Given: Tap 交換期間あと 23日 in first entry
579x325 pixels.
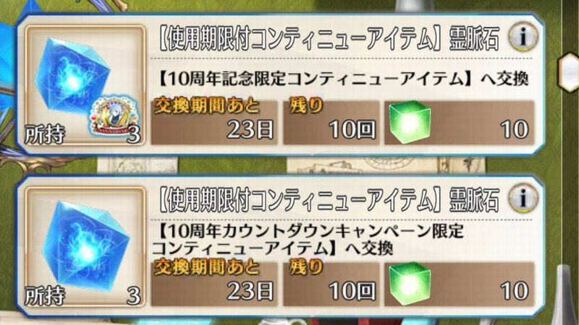Looking at the screenshot, I should coord(214,122).
